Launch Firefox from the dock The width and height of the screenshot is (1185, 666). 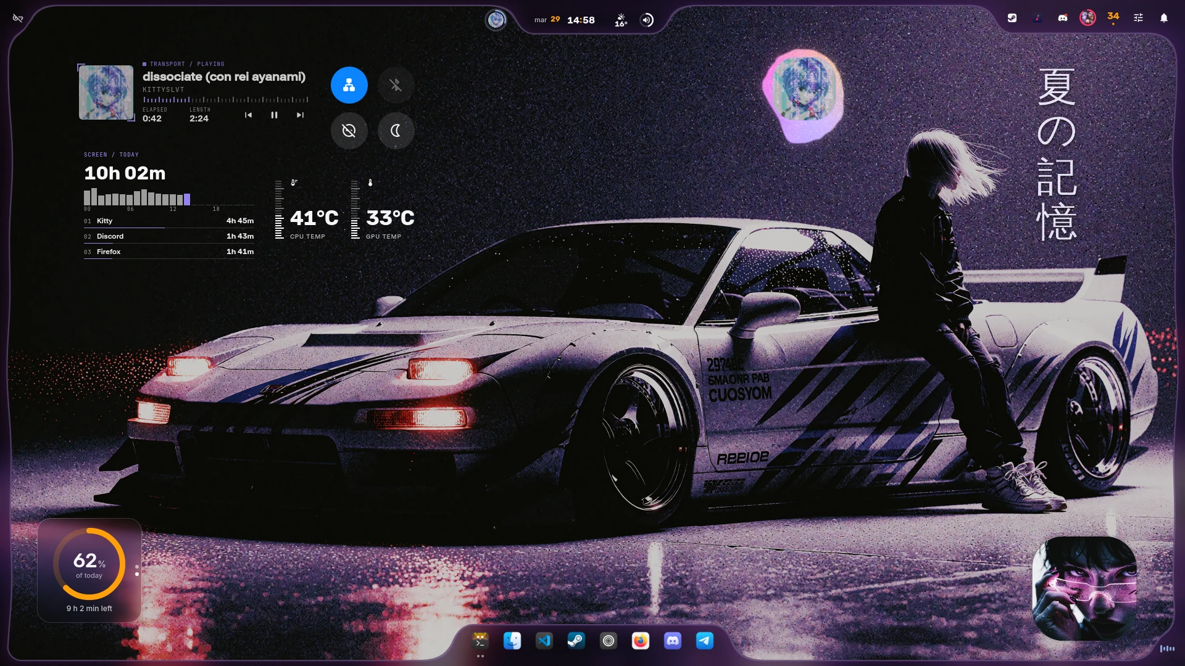coord(641,641)
